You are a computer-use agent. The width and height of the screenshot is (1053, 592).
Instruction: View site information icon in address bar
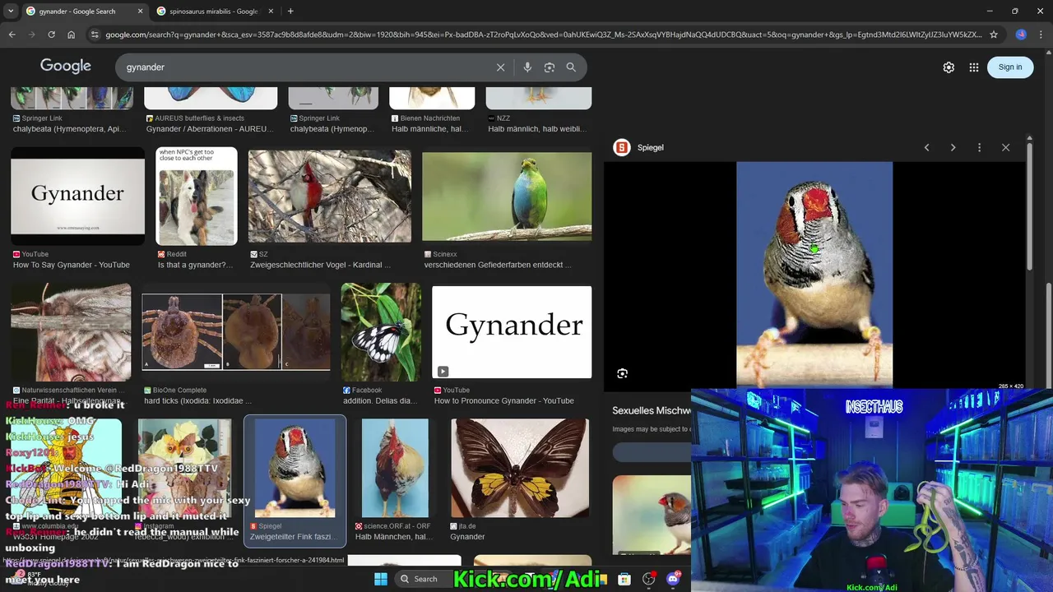tap(95, 35)
